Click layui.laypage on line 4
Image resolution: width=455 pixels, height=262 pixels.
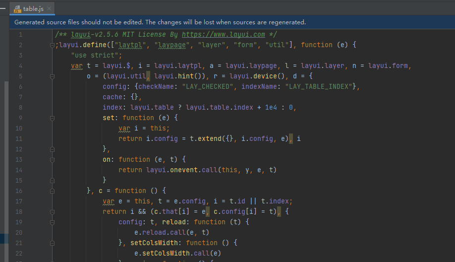[x=251, y=66]
